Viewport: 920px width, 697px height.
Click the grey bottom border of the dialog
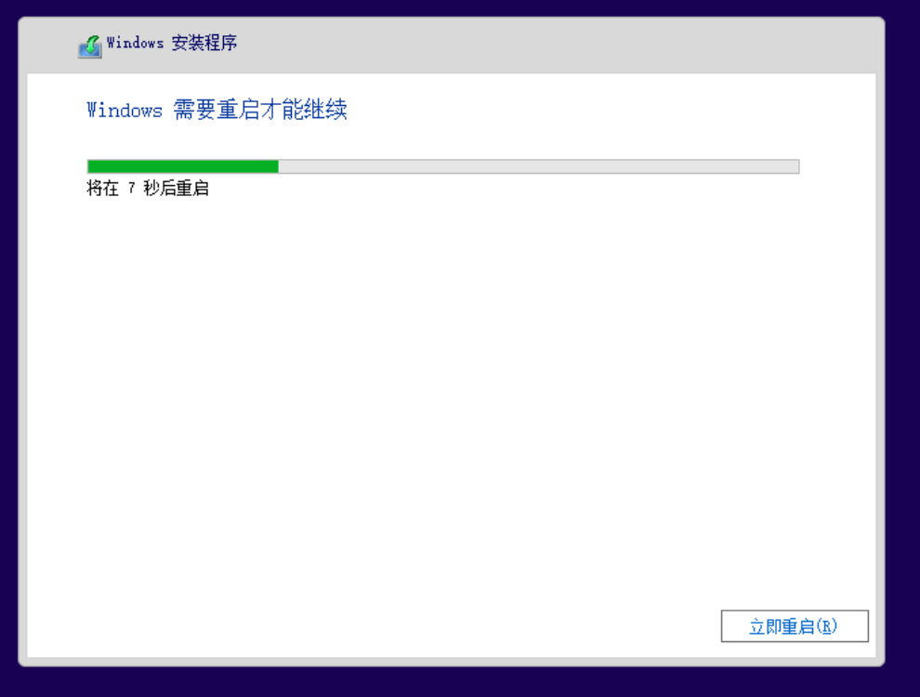pos(452,662)
